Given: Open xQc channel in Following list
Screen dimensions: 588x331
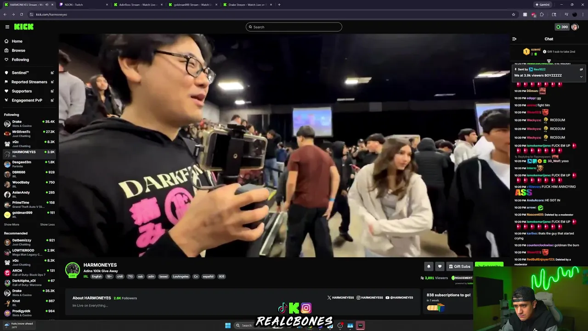Looking at the screenshot, I should 29,144.
